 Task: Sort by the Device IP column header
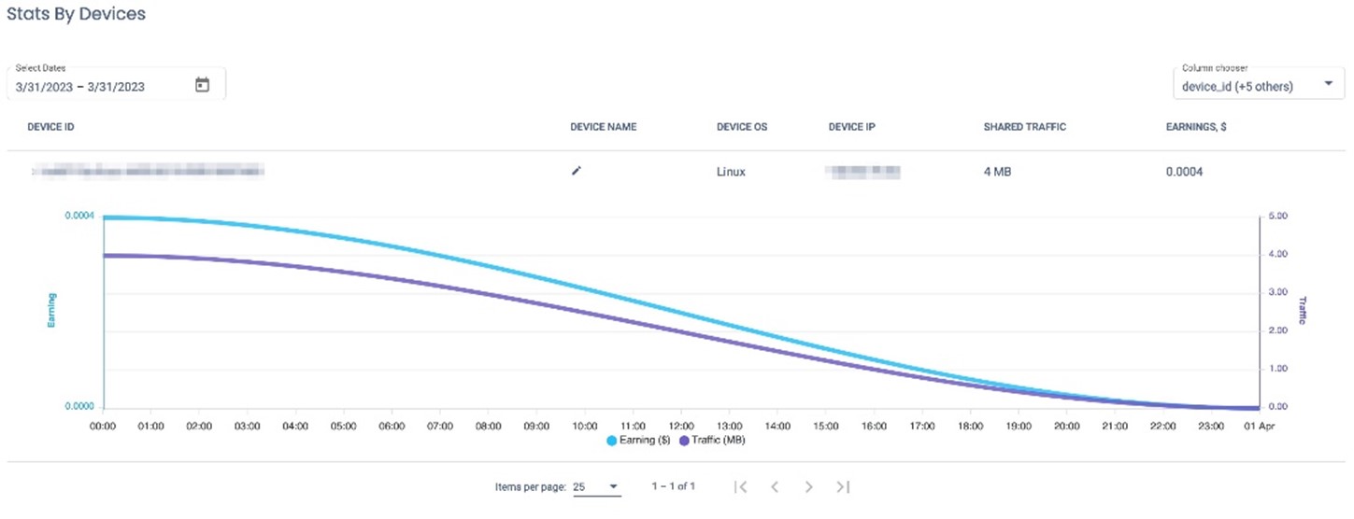tap(850, 127)
